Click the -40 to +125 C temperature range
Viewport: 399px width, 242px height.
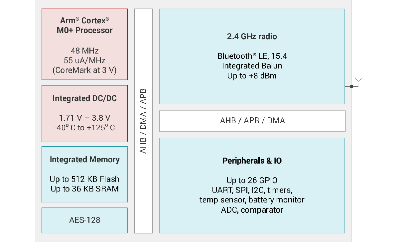tap(84, 127)
